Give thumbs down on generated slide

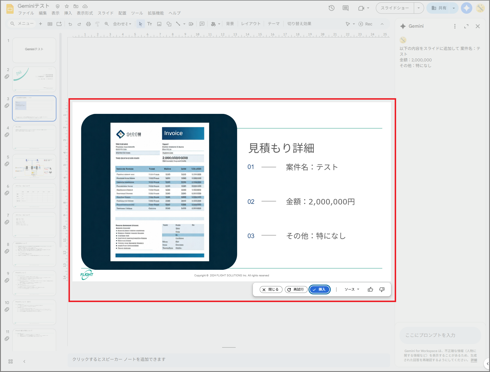coord(382,289)
